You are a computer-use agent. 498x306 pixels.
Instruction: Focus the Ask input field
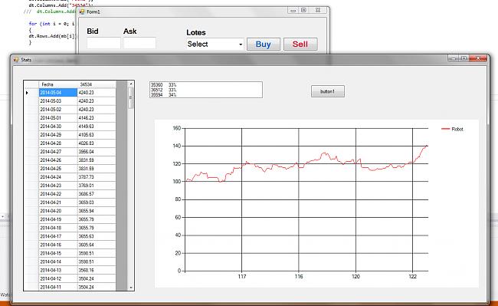[139, 43]
